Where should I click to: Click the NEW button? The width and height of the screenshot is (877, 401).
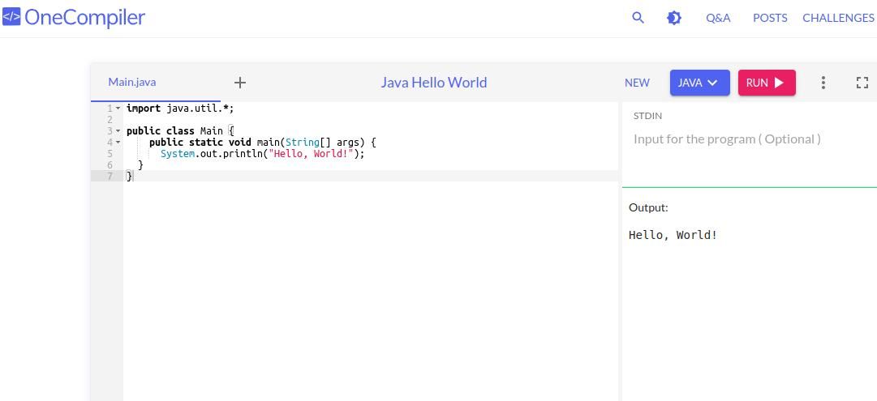click(637, 83)
